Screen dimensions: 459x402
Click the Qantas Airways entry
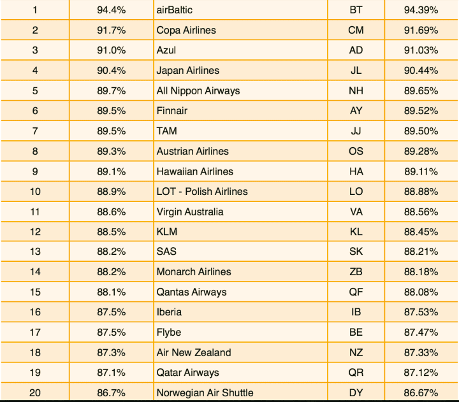[x=191, y=292]
